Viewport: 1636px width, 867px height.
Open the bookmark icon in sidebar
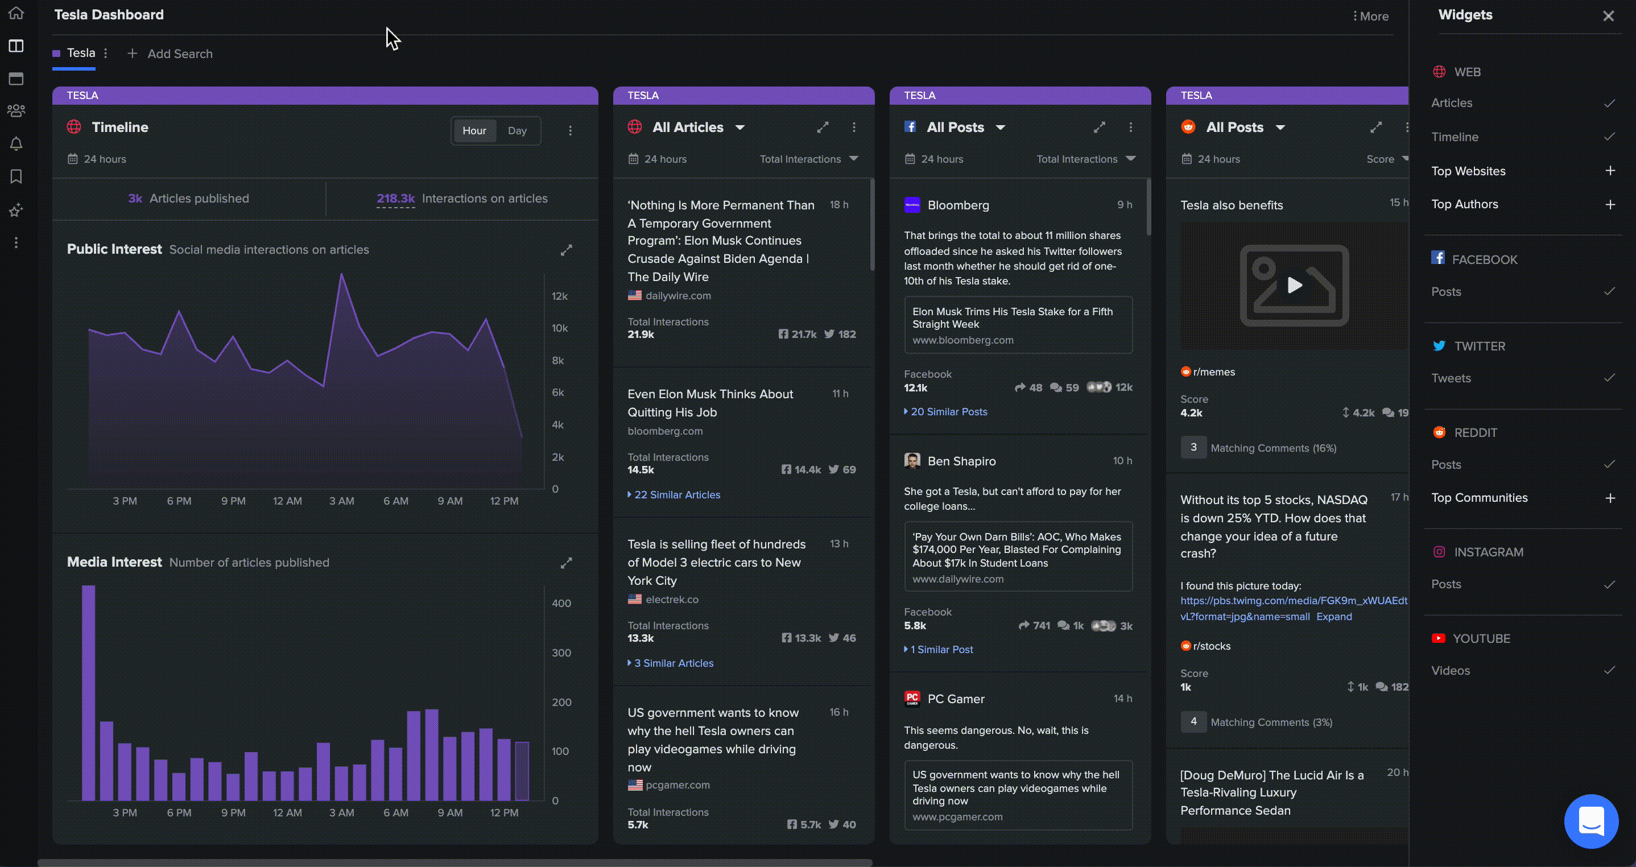pyautogui.click(x=16, y=176)
